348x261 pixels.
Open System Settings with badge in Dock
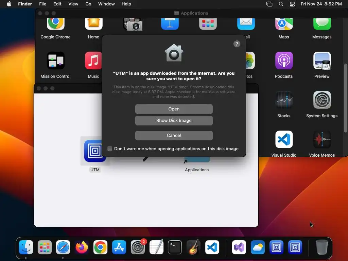tap(138, 247)
